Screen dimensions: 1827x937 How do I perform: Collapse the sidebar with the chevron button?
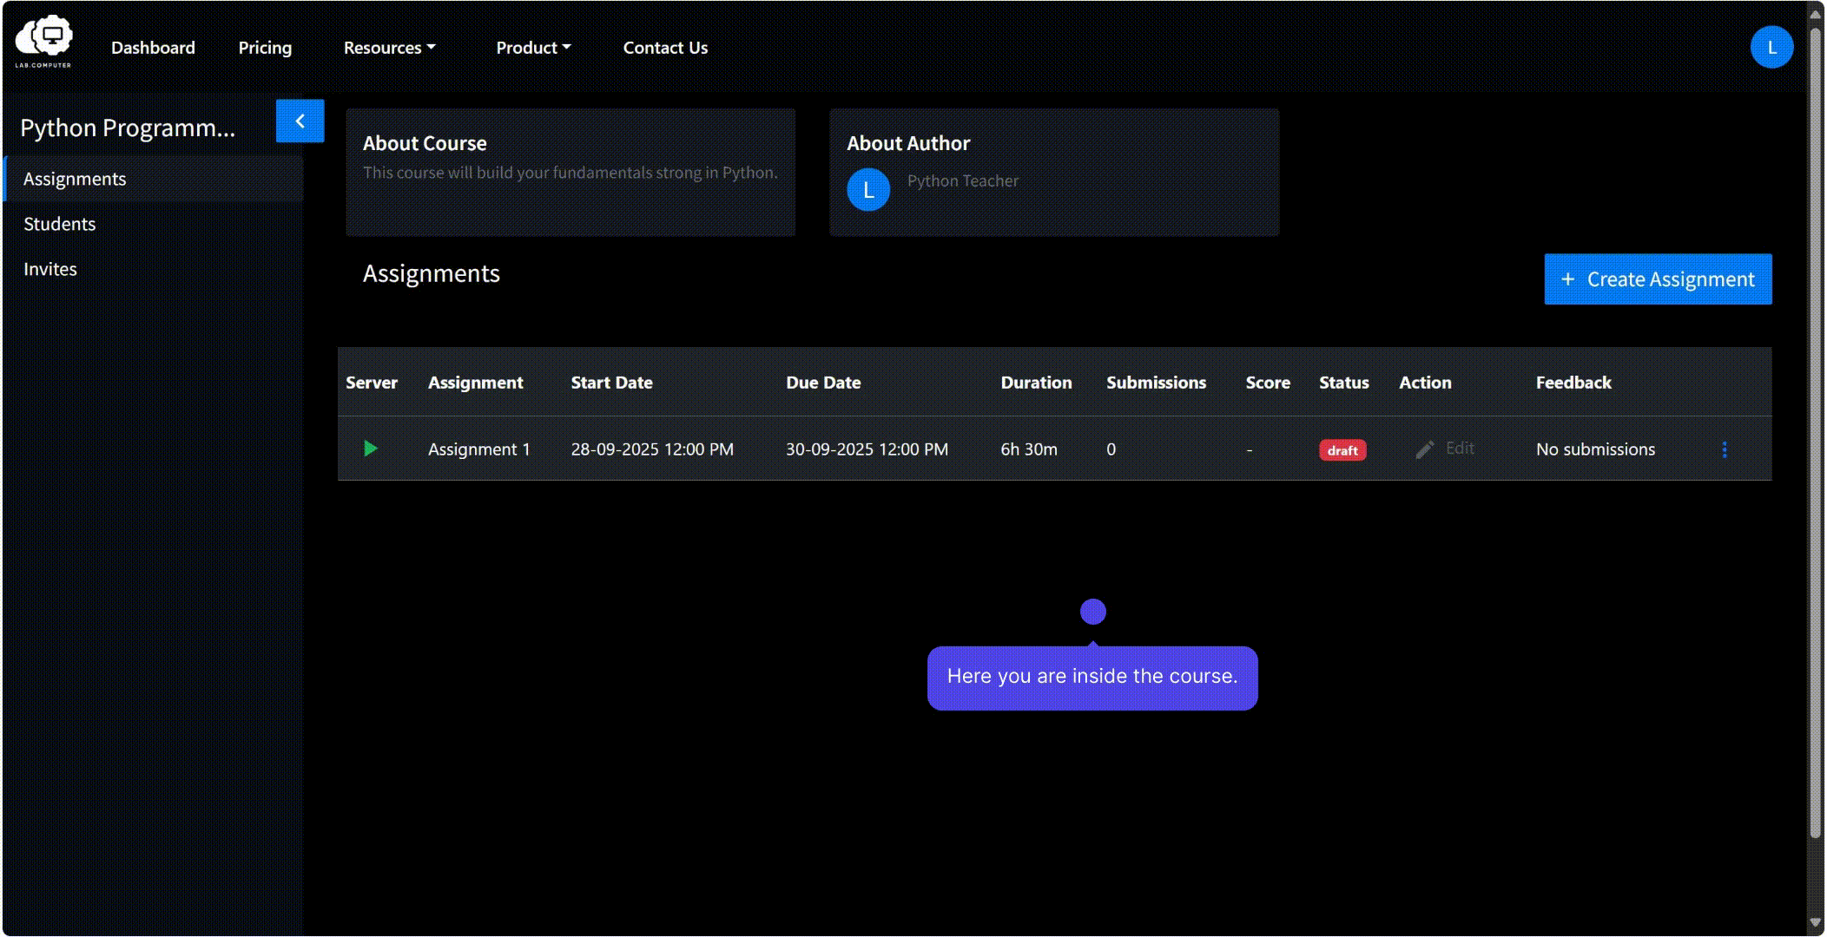pyautogui.click(x=300, y=121)
